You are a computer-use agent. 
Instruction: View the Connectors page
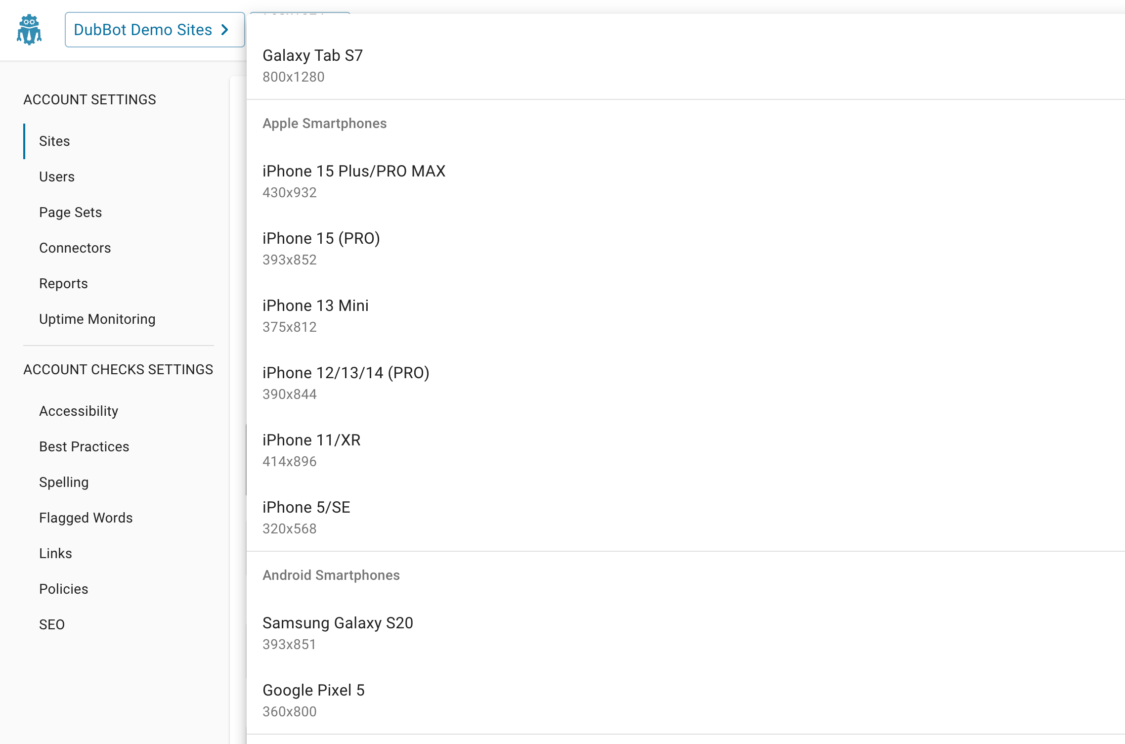75,248
